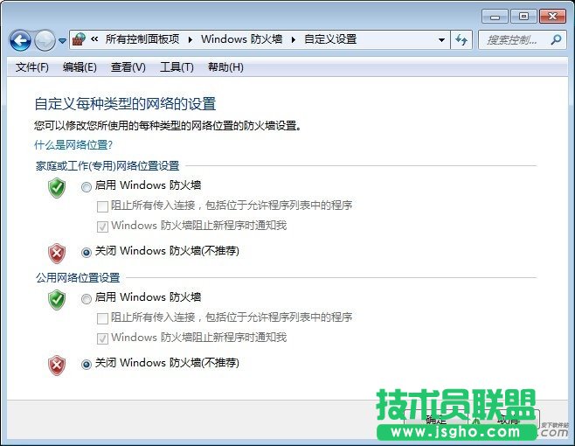Select 启用 Windows 防火墙 for public network
Viewport: 575px width, 446px height.
[87, 298]
